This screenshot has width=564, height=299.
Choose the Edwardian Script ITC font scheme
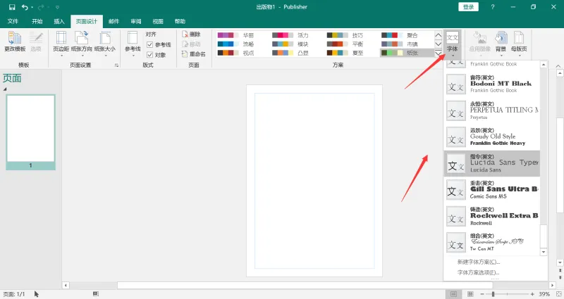[x=492, y=242]
